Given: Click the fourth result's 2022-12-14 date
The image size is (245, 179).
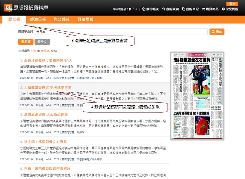Looking at the screenshot, I should tap(27, 159).
